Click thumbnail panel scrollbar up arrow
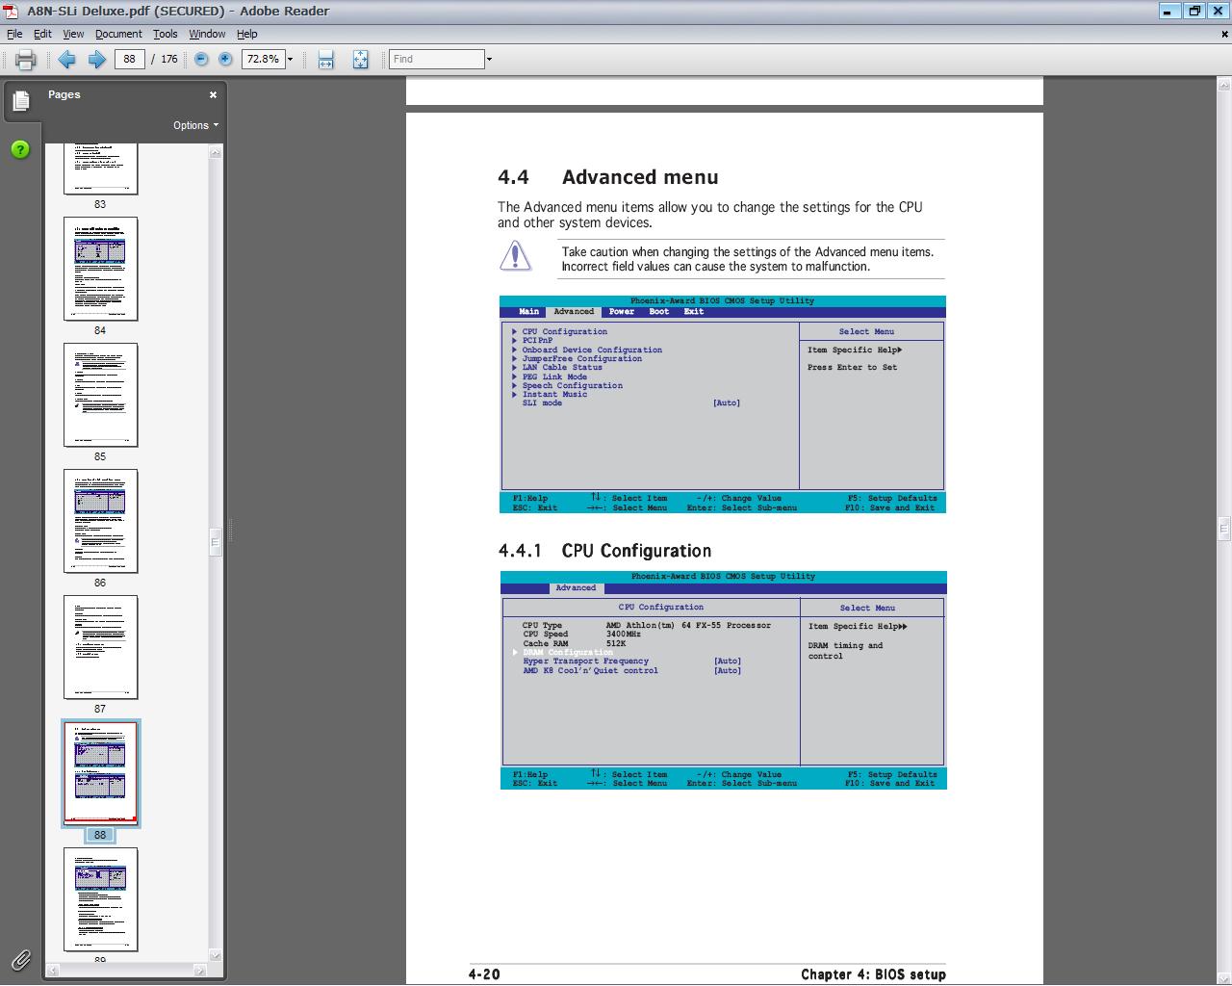This screenshot has height=986, width=1232. click(x=216, y=151)
